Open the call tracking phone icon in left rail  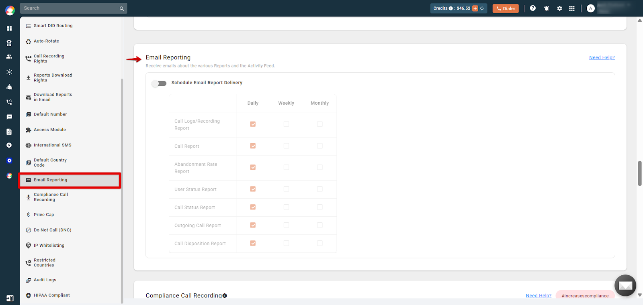click(9, 102)
